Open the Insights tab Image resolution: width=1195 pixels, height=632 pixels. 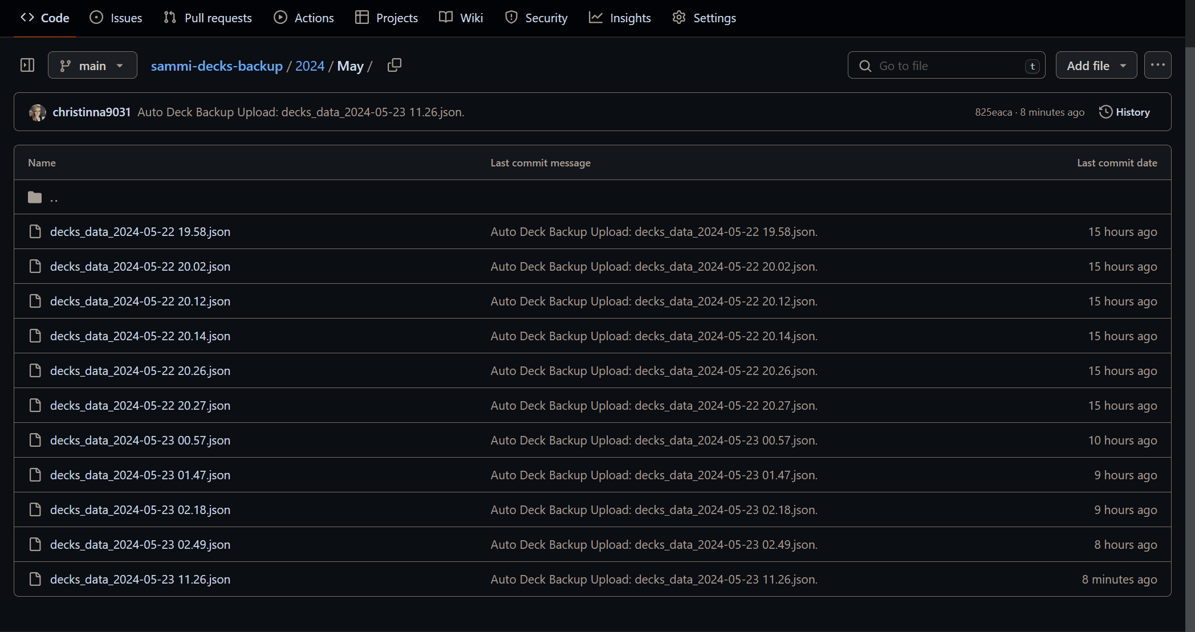click(620, 18)
